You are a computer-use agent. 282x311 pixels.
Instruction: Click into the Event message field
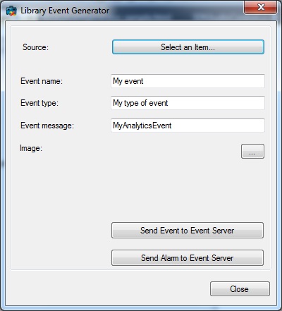[188, 126]
